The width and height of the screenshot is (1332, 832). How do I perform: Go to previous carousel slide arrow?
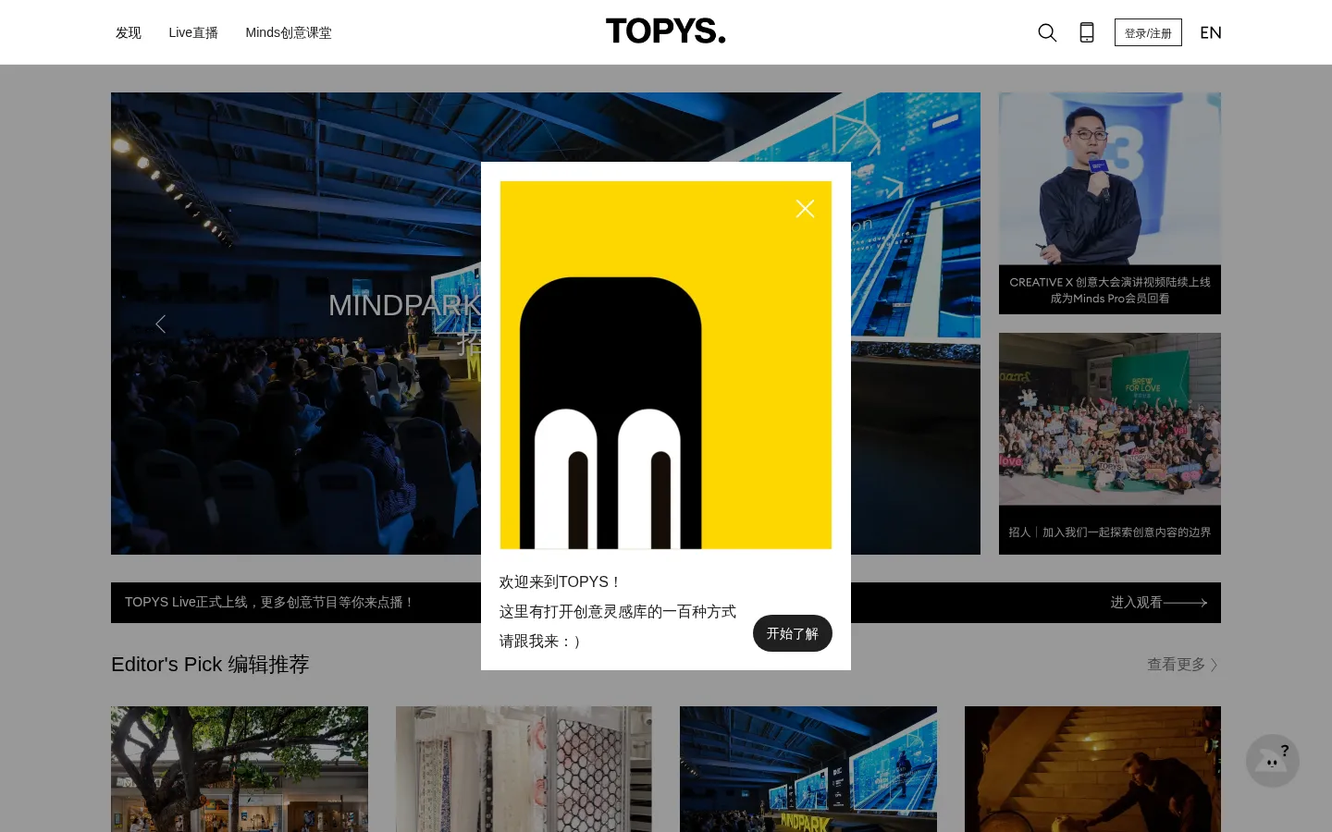coord(160,324)
